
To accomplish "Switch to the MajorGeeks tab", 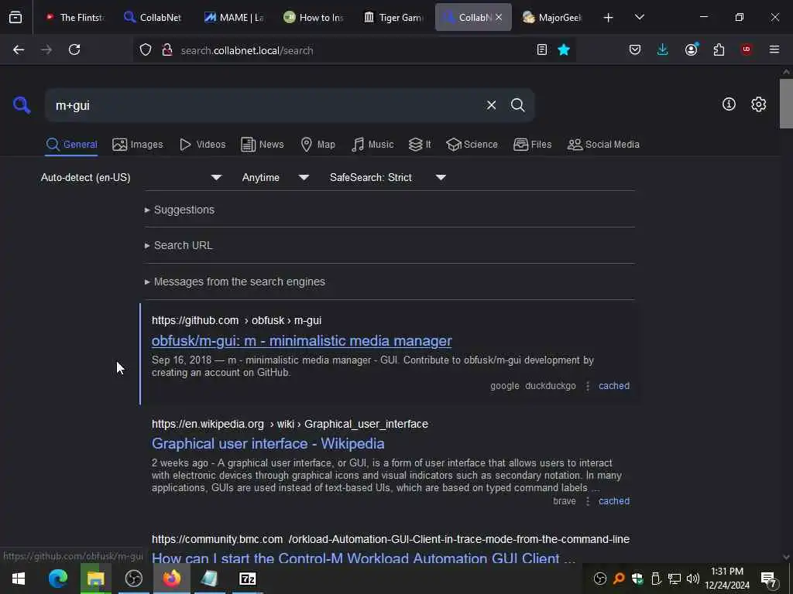I will coord(551,17).
